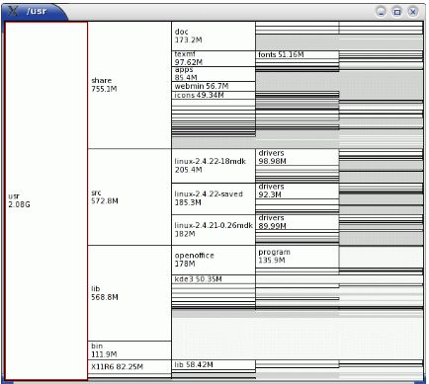Viewport: 429px width, 384px height.
Task: Open the lib 568.8M directory block
Action: tap(129, 293)
